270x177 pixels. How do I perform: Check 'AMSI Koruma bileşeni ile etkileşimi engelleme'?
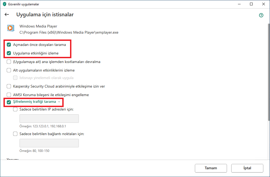click(9, 95)
